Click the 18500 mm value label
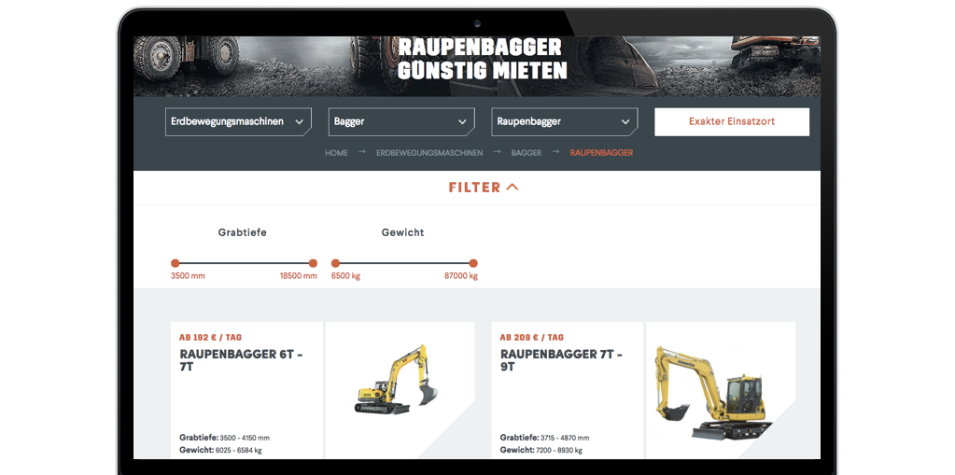 299,276
